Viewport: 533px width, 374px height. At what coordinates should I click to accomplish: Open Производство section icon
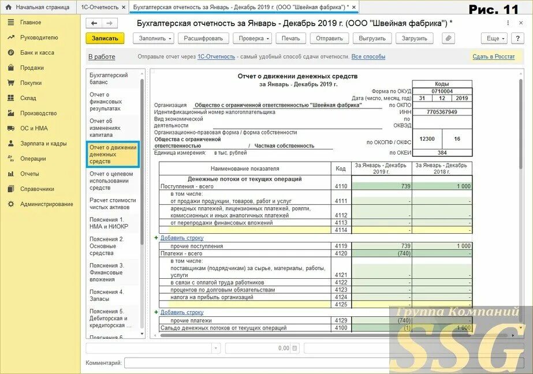coord(11,113)
